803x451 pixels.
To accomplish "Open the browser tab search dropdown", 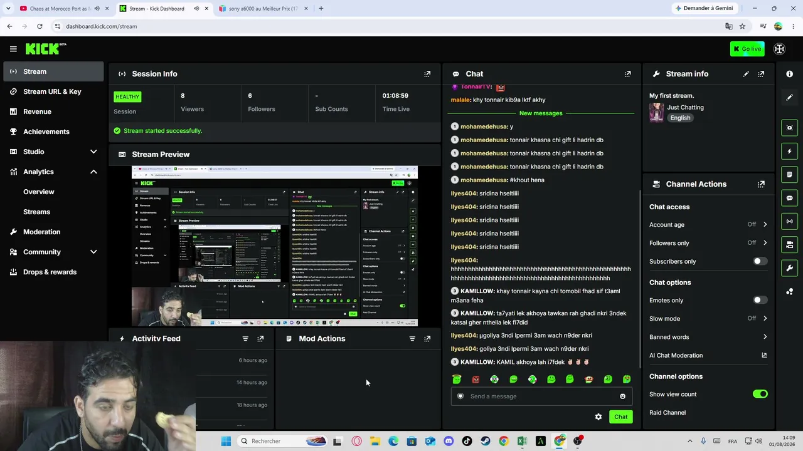I will coord(8,9).
